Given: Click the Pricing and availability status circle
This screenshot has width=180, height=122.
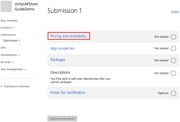Looking at the screenshot, I should point(173,37).
